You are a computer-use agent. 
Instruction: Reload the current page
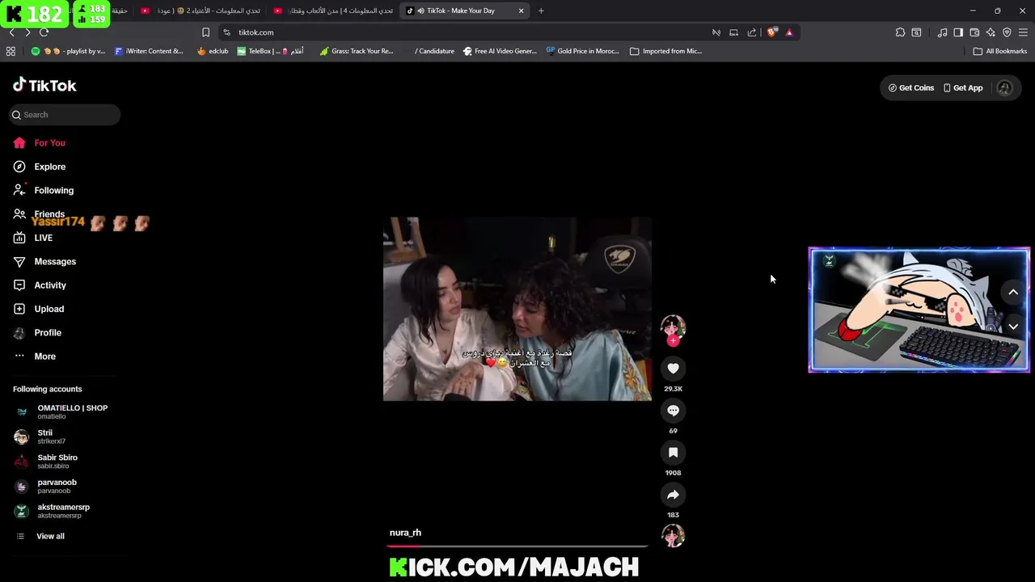point(44,32)
